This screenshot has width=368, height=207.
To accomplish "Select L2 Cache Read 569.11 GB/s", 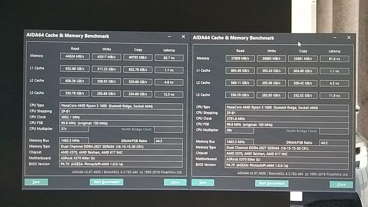I will click(x=240, y=83).
